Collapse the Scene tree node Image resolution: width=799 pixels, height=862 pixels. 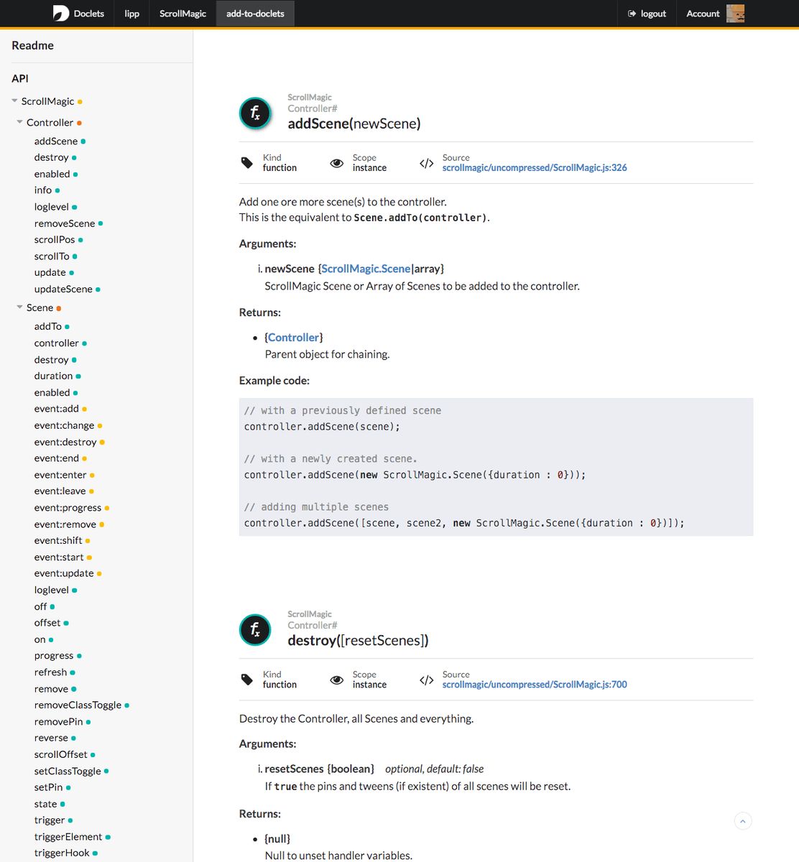coord(19,307)
